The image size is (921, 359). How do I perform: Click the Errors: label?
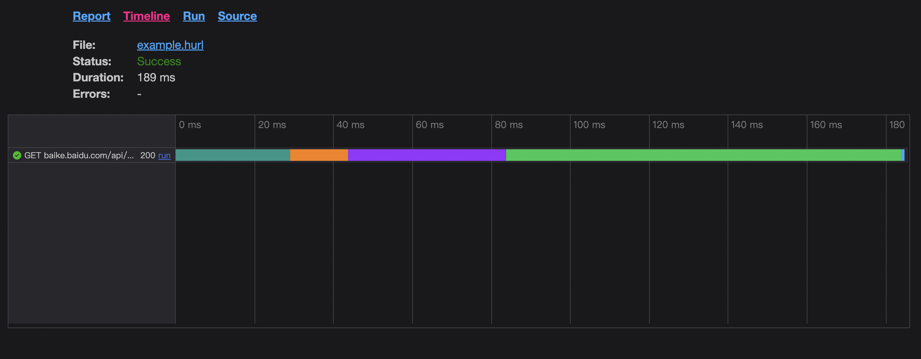[x=91, y=94]
